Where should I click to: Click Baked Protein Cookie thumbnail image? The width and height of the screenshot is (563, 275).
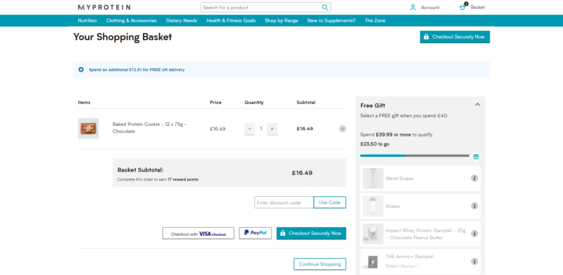point(89,129)
